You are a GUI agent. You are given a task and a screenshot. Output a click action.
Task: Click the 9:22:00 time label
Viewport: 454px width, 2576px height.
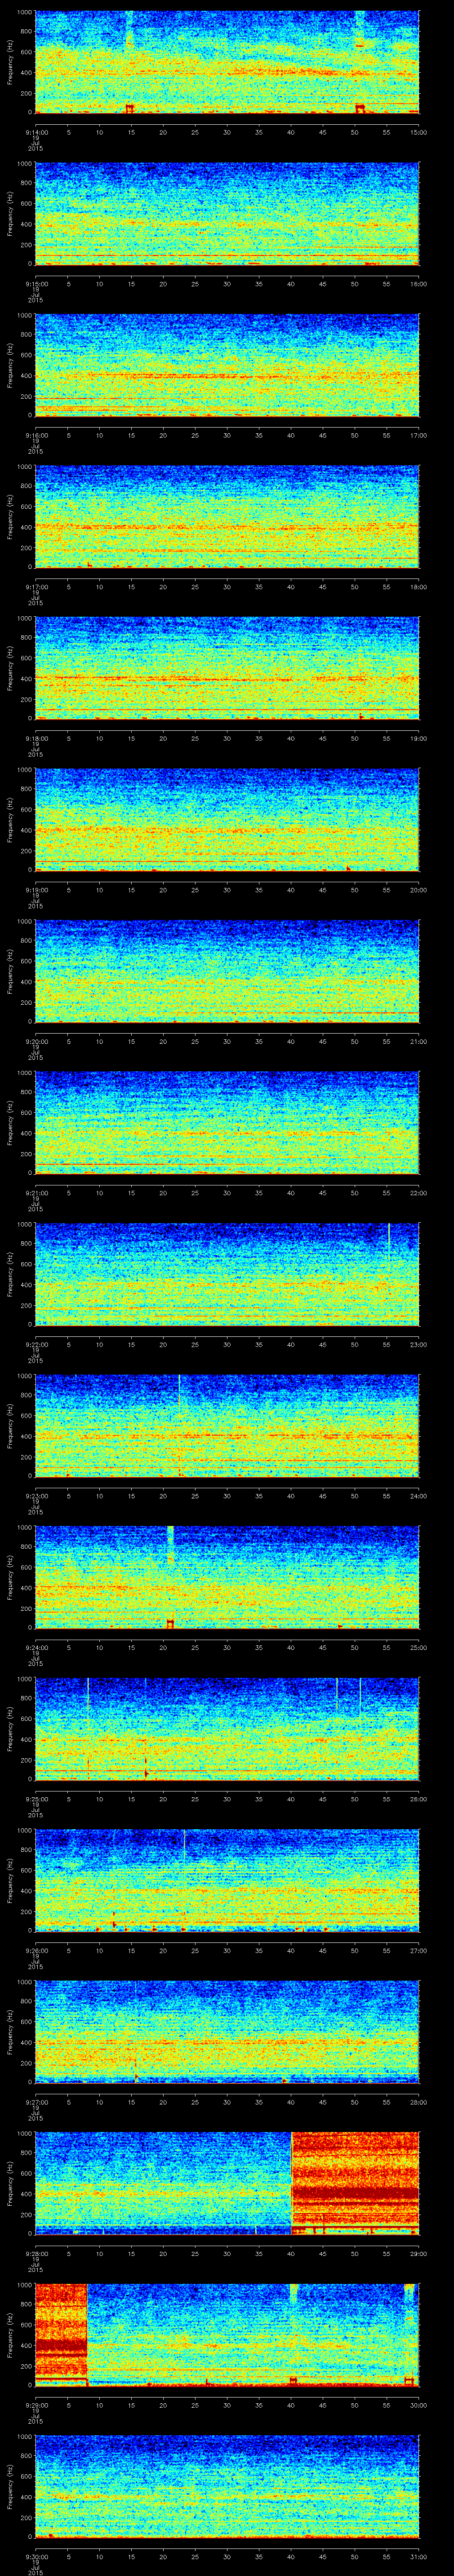(x=36, y=1344)
